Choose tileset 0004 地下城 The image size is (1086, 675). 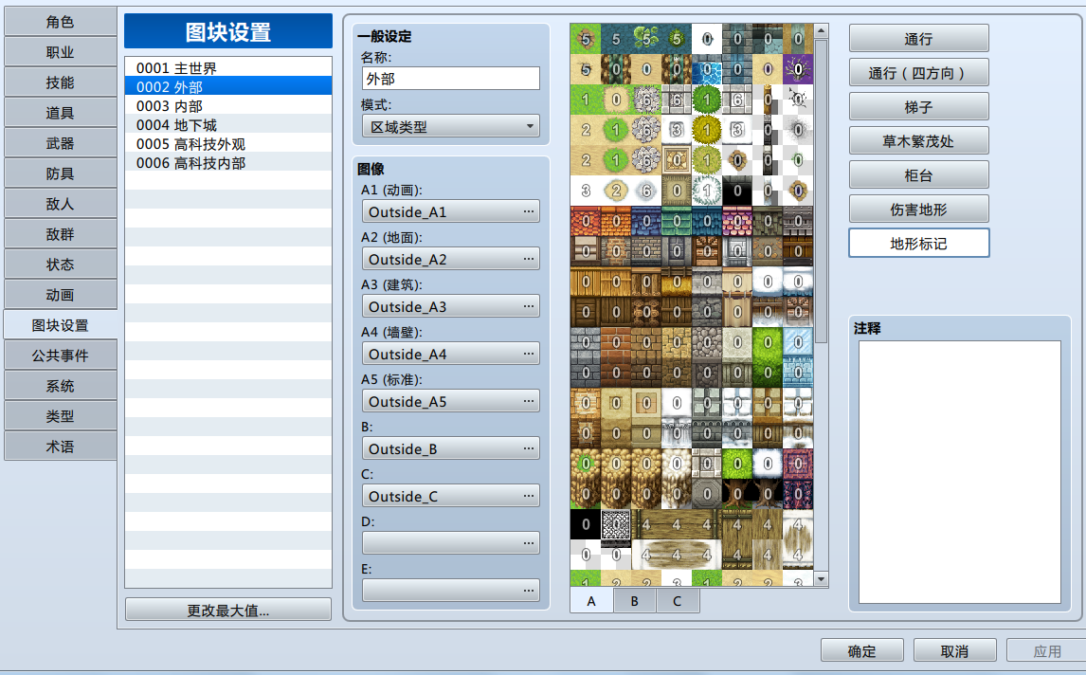(227, 125)
